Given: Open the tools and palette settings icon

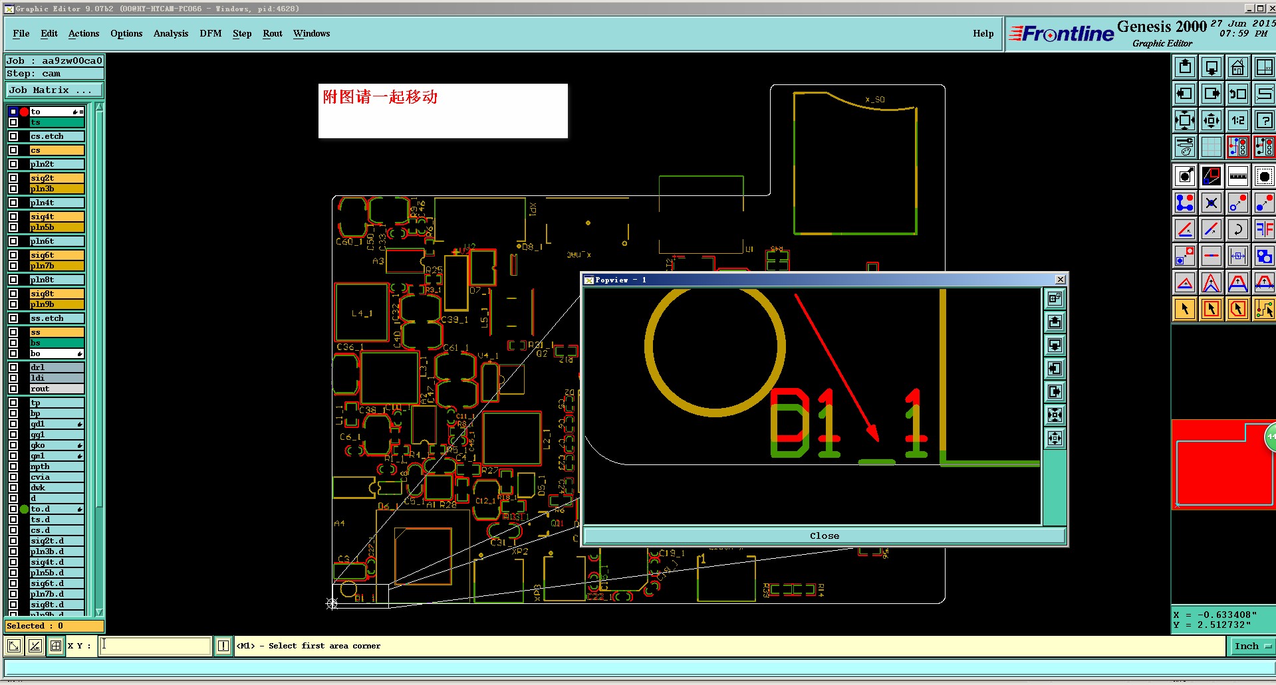Looking at the screenshot, I should tap(1185, 147).
